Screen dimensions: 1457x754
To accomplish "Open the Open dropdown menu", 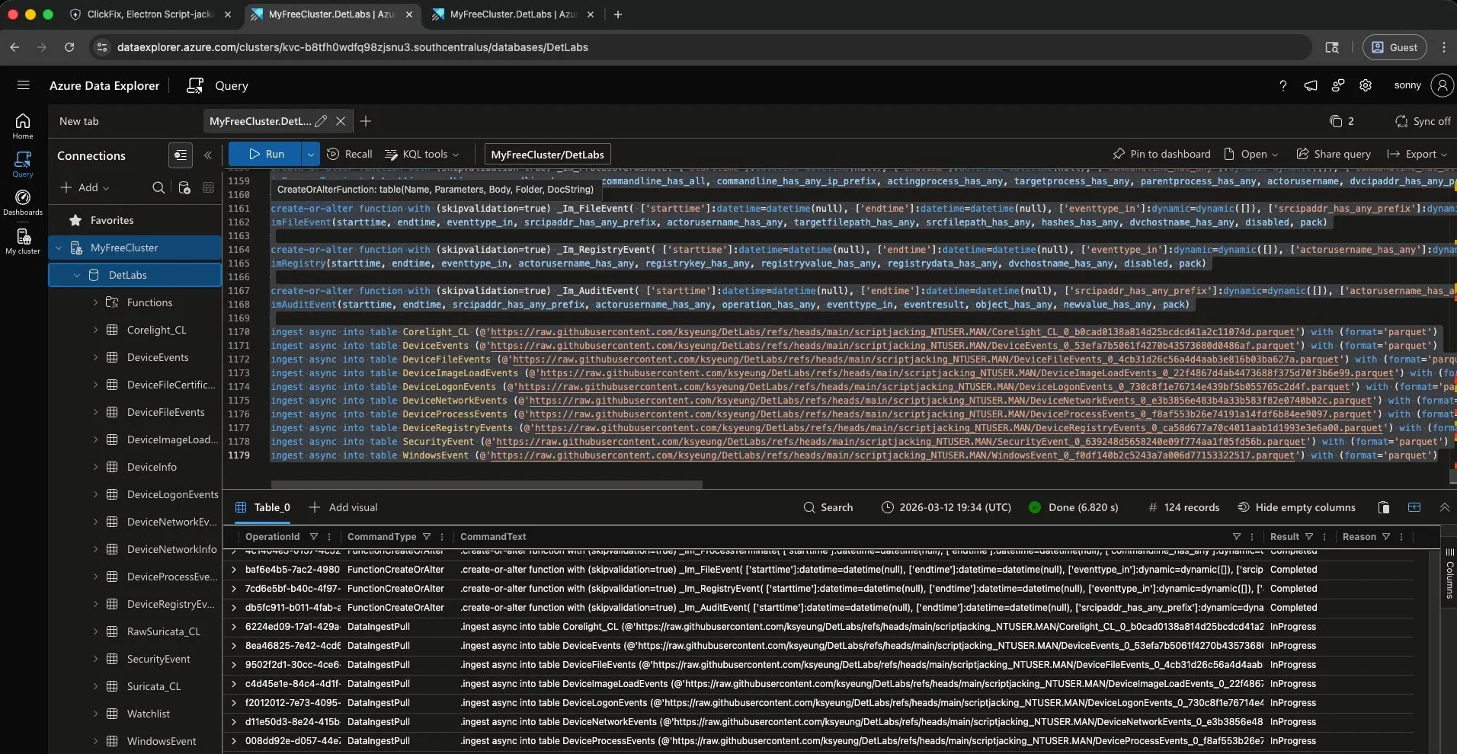I will (1251, 154).
